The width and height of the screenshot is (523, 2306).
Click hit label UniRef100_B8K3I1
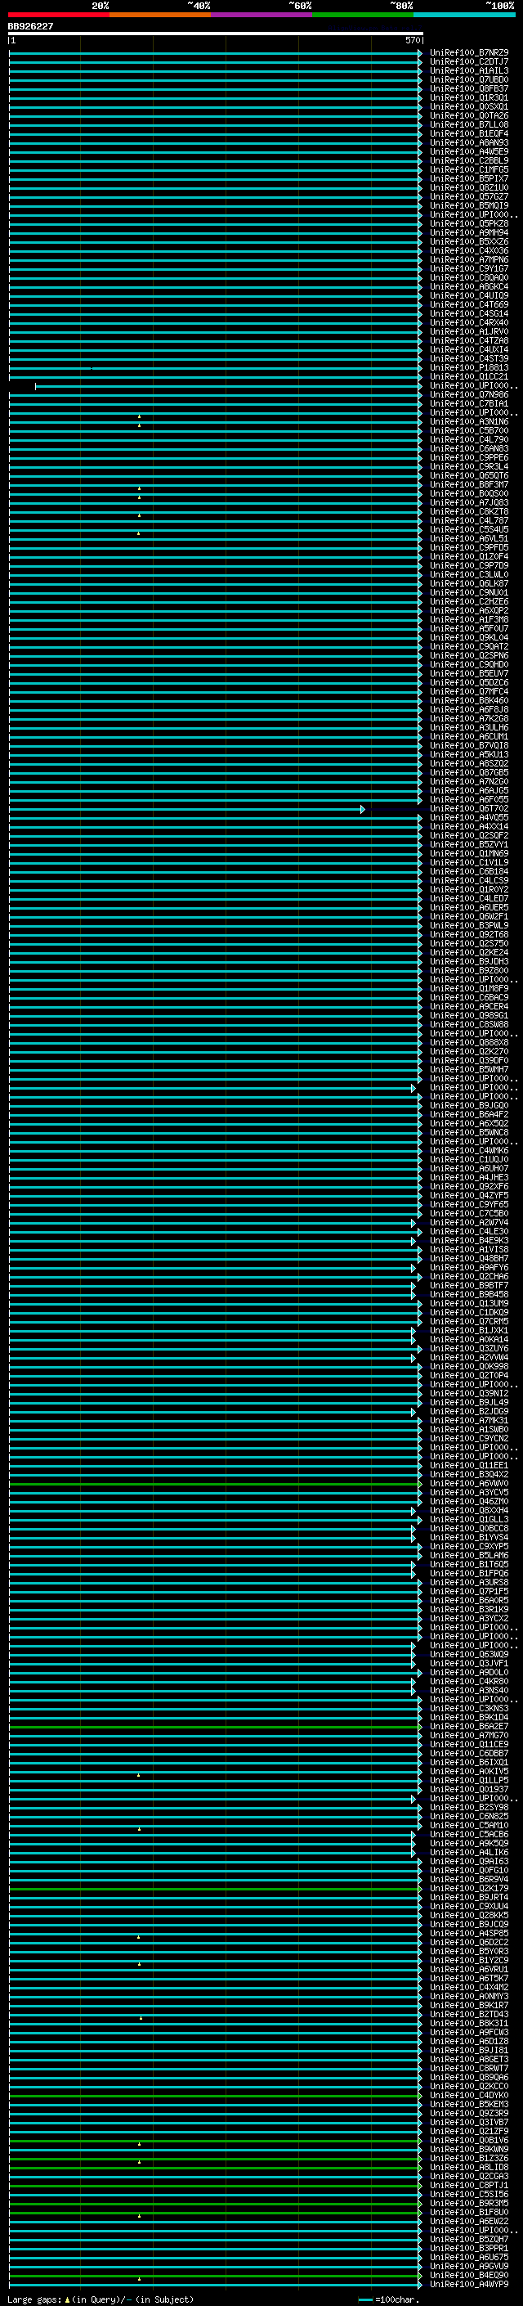click(x=469, y=2024)
